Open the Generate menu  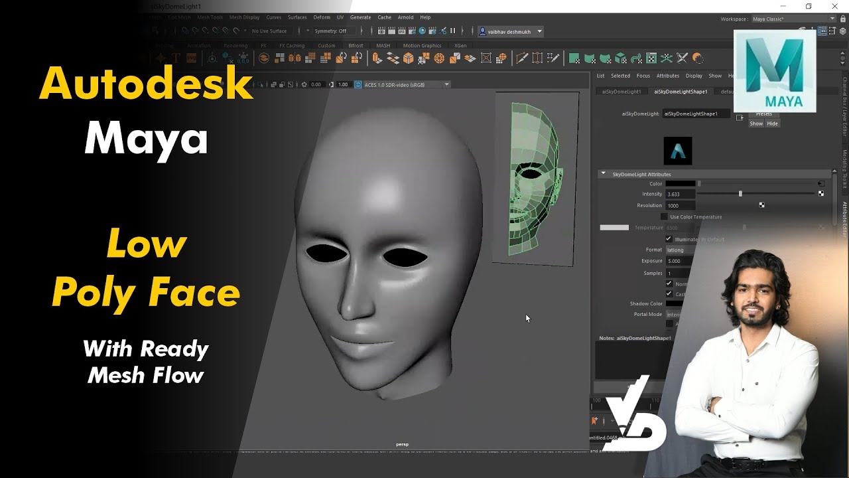[x=360, y=17]
